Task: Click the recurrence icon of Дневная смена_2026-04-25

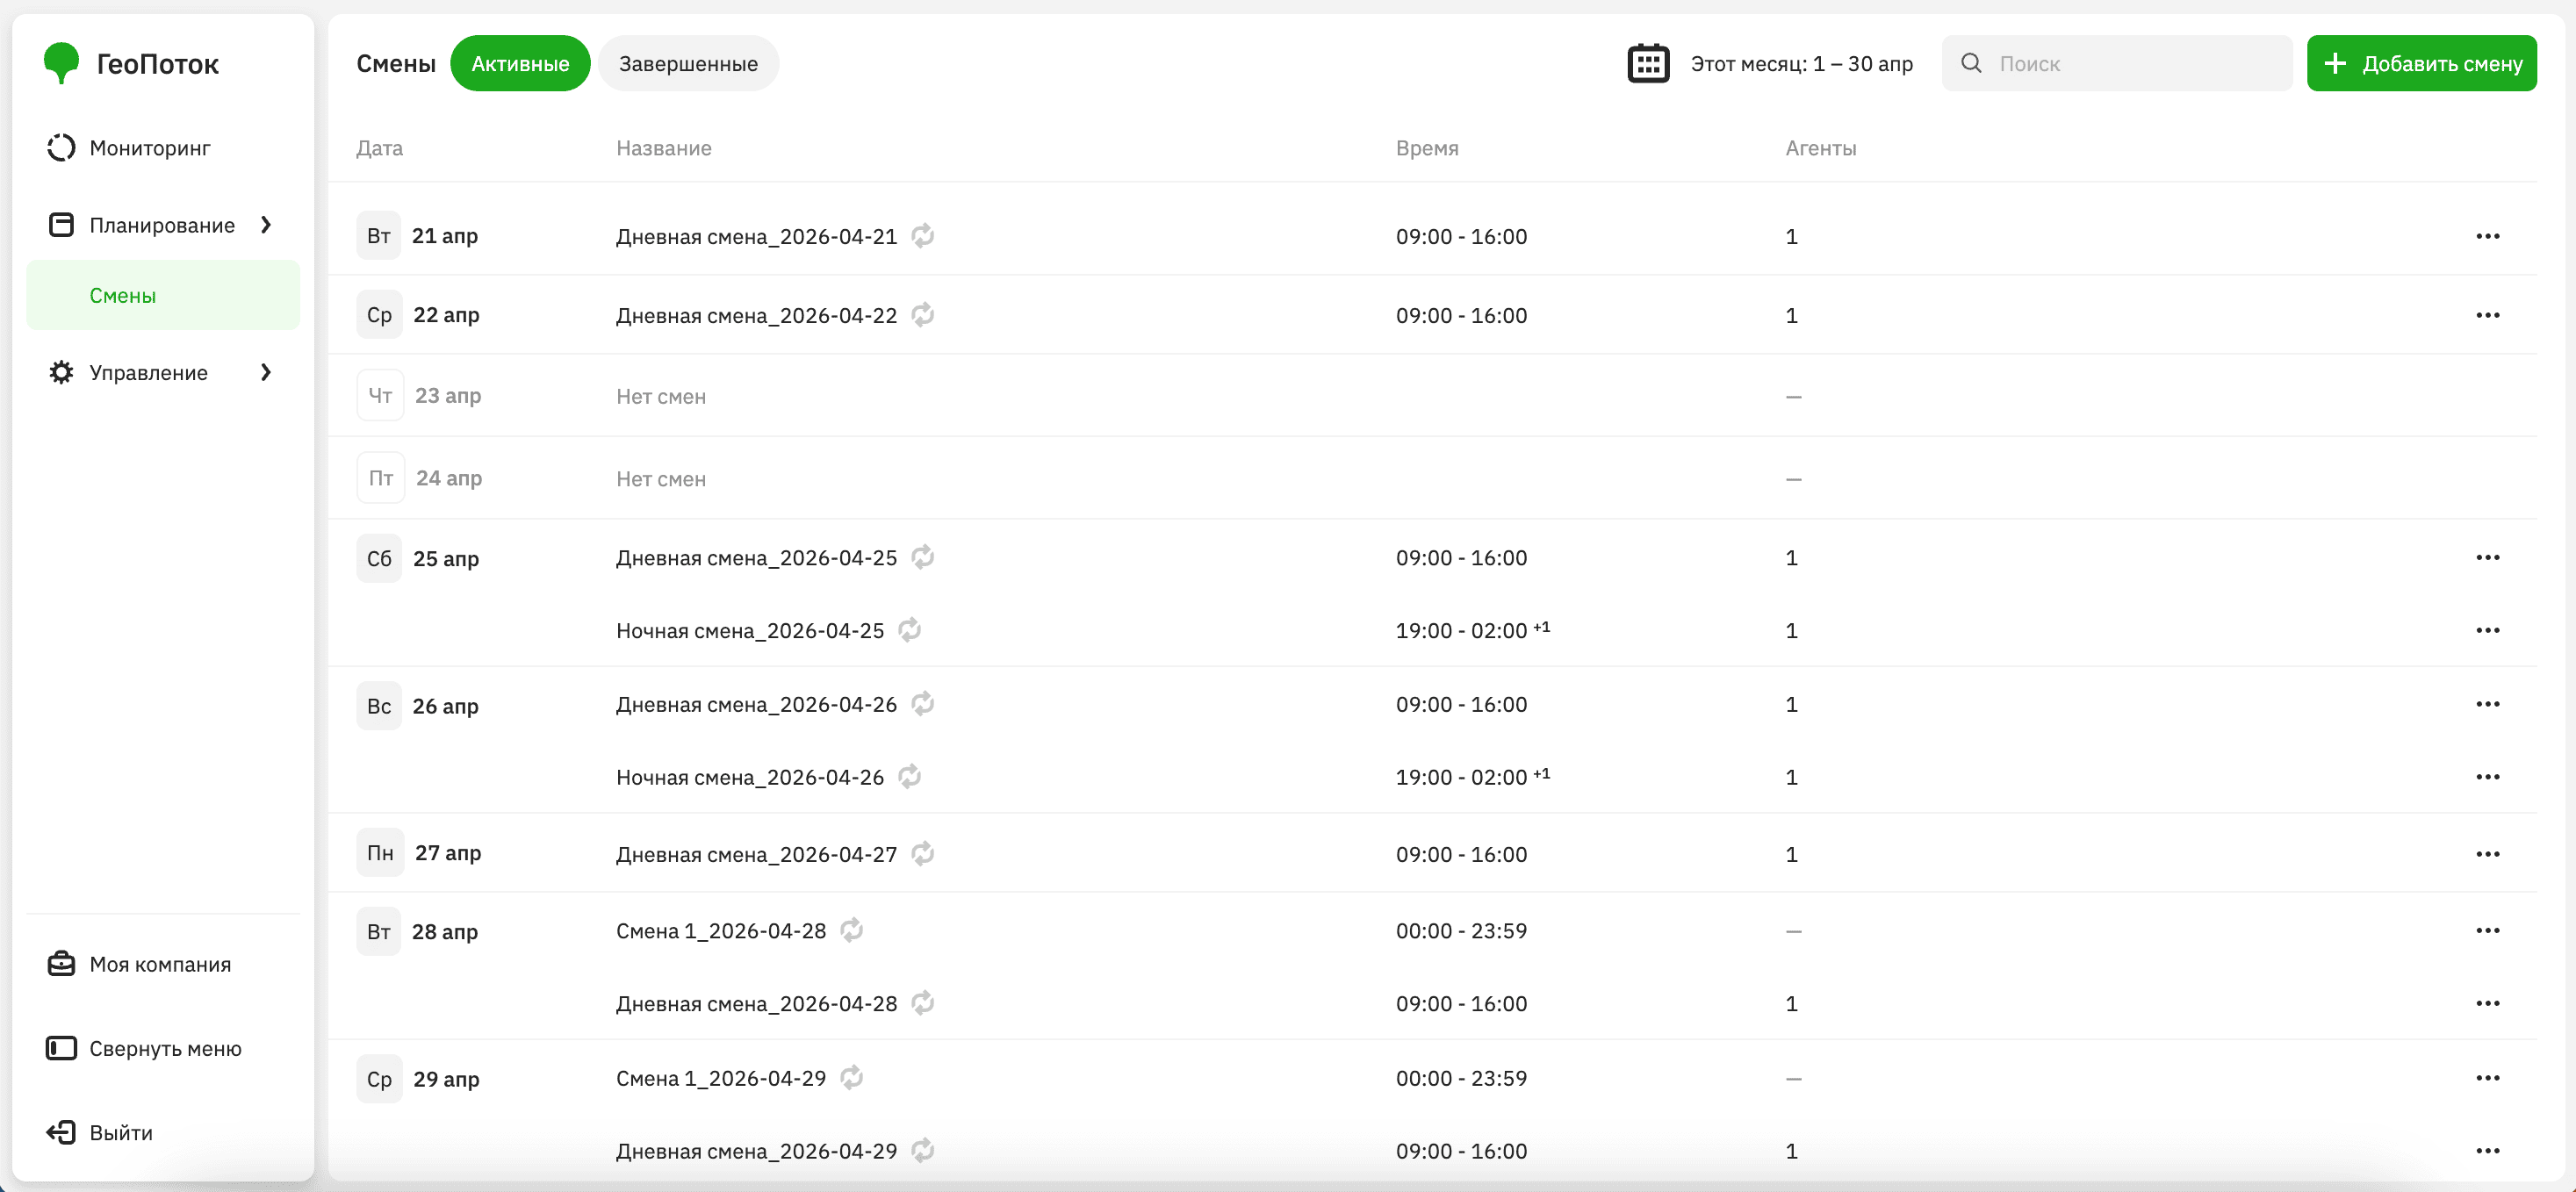Action: 923,556
